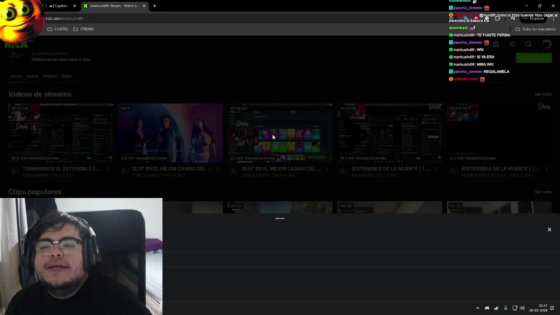Open the 02:00:13 stream video thumbnail
Image resolution: width=560 pixels, height=315 pixels.
(499, 133)
